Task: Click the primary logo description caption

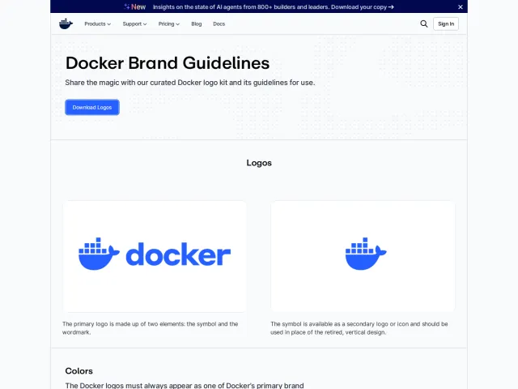Action: 151,327
